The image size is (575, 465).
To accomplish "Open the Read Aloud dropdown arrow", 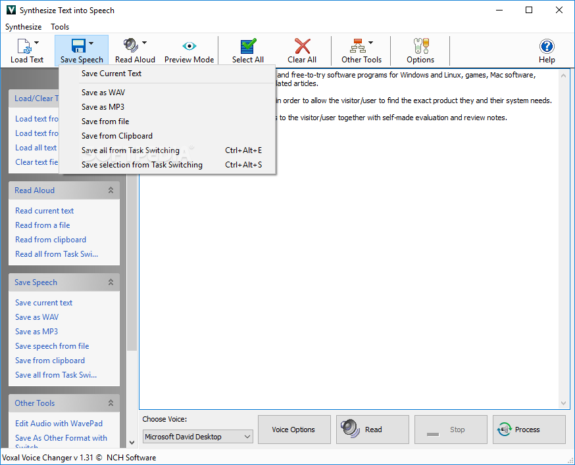I will (x=145, y=43).
